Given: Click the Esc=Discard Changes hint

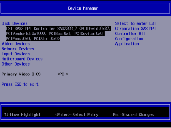Looking at the screenshot, I should click(x=133, y=115).
